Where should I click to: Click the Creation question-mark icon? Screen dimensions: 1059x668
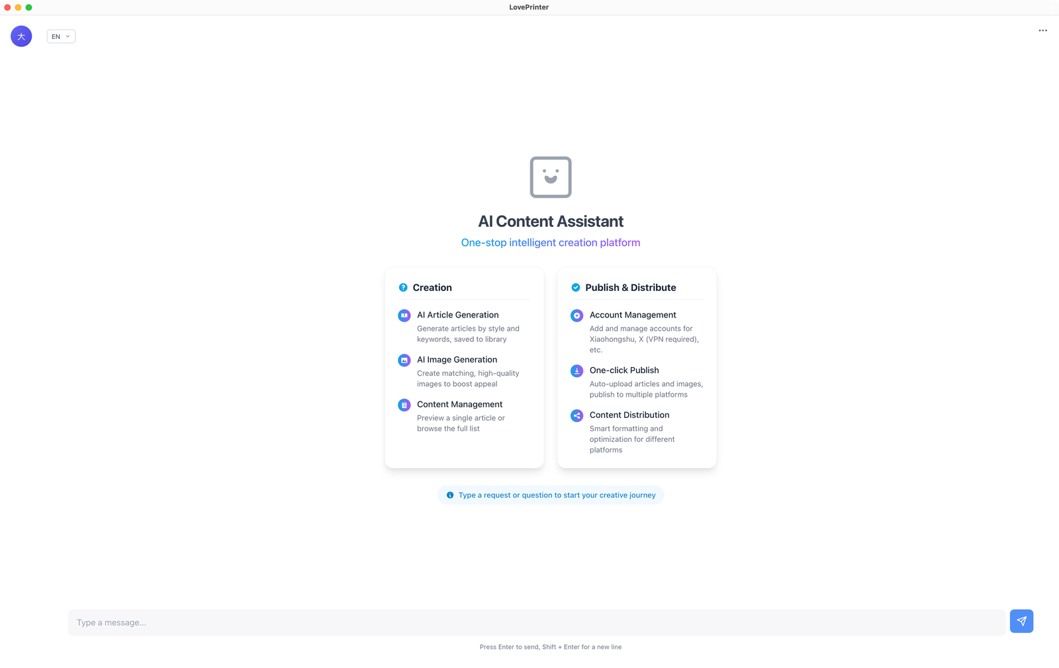403,288
